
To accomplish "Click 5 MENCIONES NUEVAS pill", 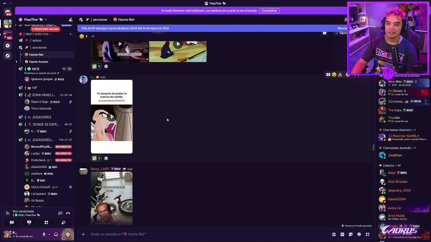I will point(45,29).
